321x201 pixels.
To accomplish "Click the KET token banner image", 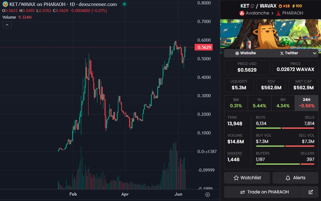I will [270, 34].
